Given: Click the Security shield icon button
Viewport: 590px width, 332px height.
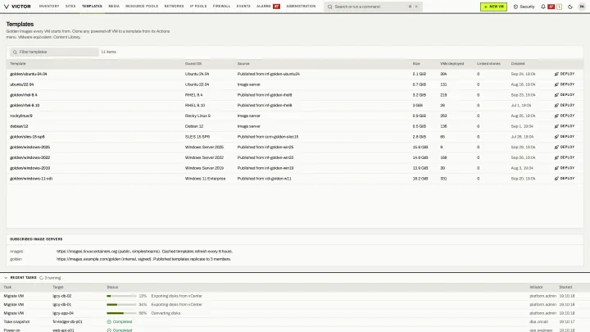Looking at the screenshot, I should tap(524, 7).
